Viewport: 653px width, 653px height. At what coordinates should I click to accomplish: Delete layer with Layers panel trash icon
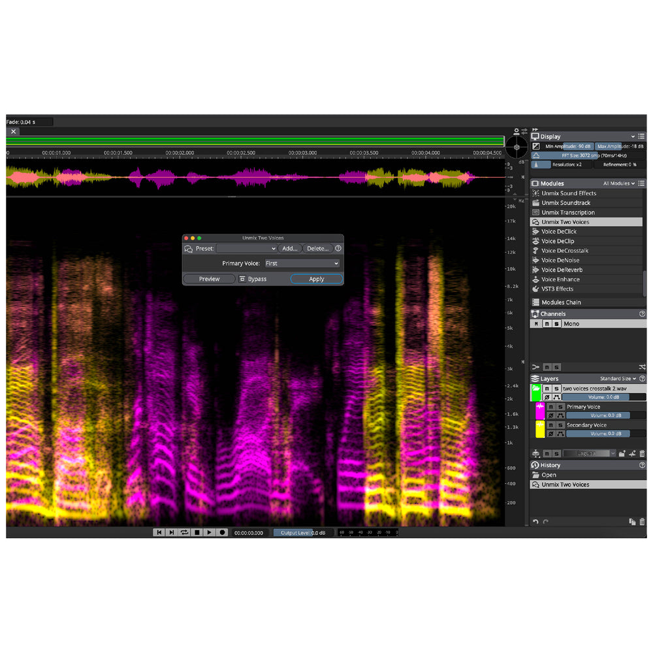click(x=642, y=454)
